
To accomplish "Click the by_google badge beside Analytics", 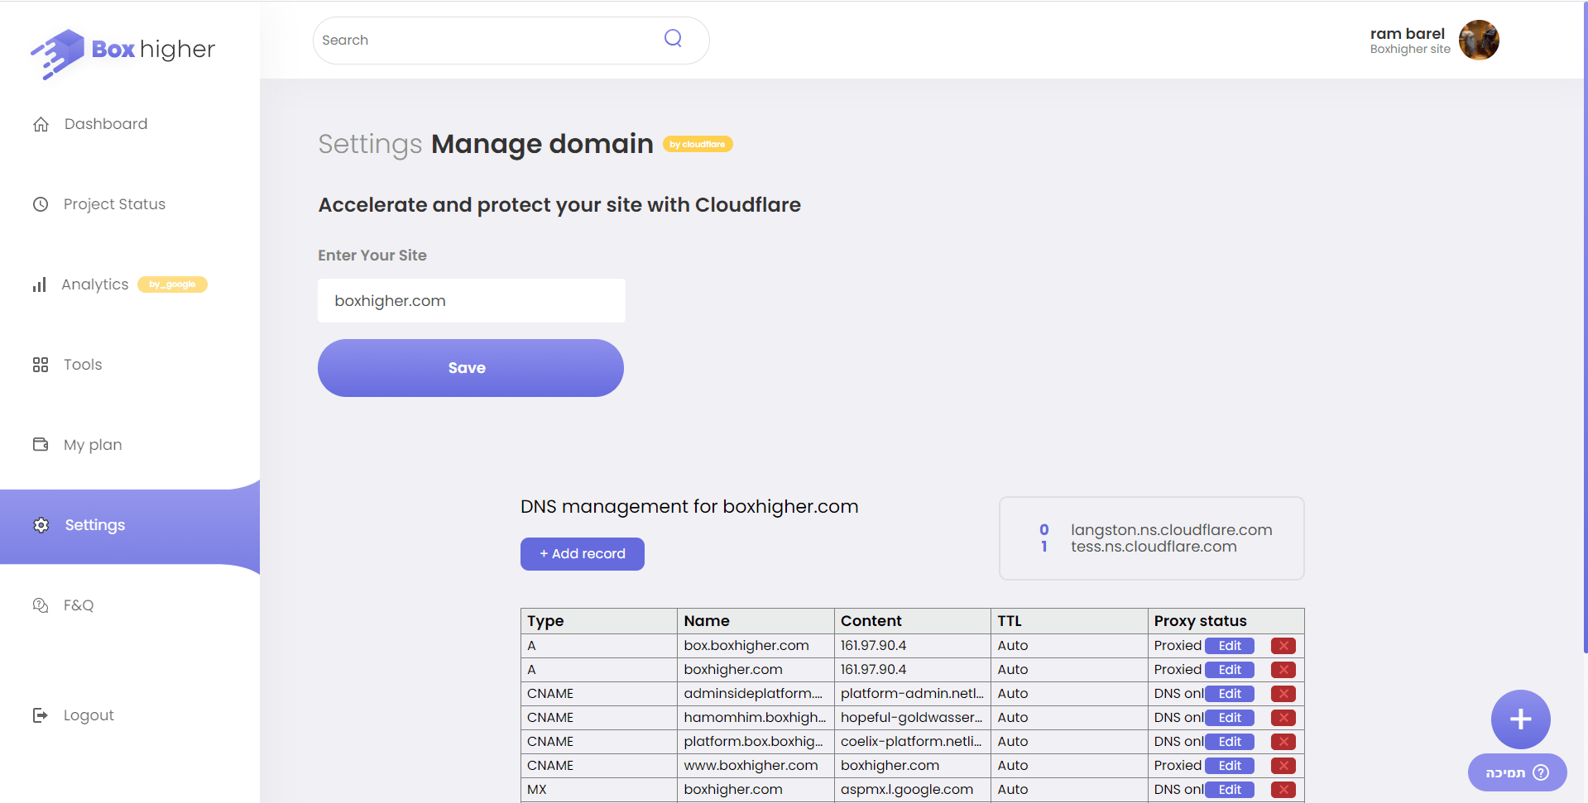I will 172,284.
